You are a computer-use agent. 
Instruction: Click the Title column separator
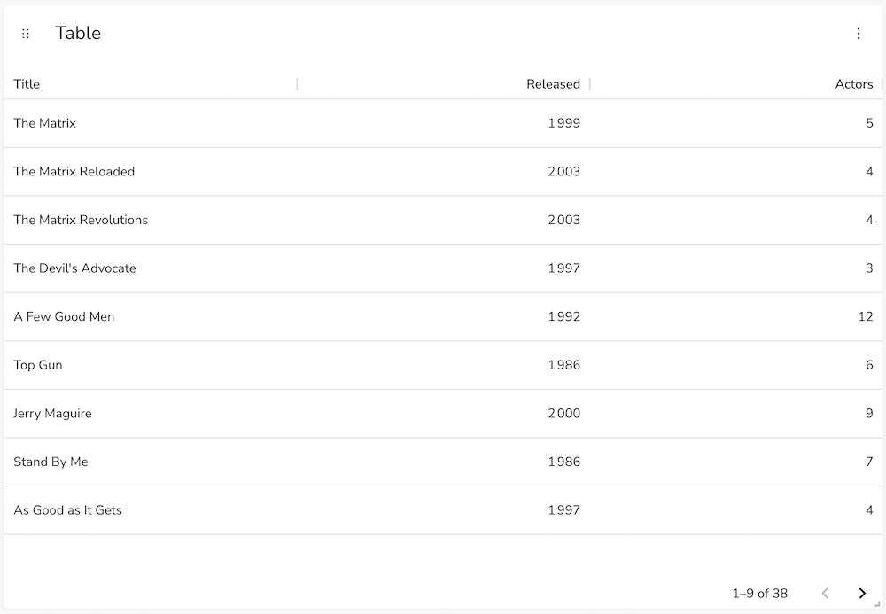point(297,84)
